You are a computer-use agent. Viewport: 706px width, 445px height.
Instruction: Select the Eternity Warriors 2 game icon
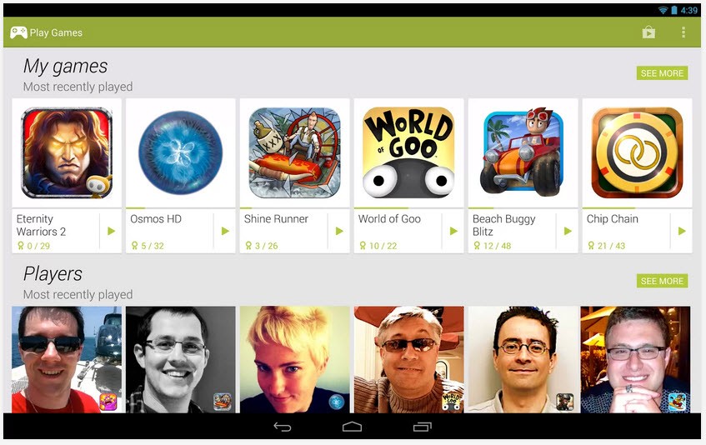point(67,152)
